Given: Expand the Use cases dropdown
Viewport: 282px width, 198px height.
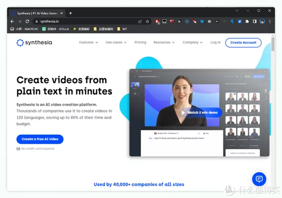Looking at the screenshot, I should [116, 42].
